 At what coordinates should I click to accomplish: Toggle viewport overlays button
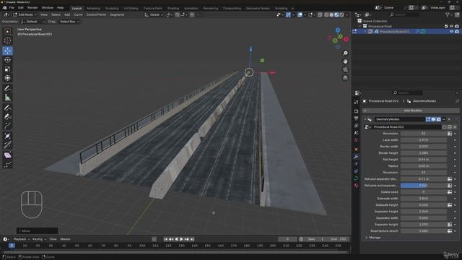point(300,14)
